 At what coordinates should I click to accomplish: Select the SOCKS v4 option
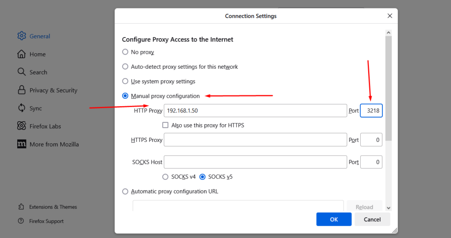(x=166, y=177)
